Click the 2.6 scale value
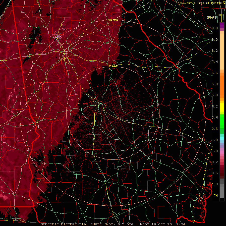Screen dimensions: 226x226 pyautogui.click(x=215, y=129)
